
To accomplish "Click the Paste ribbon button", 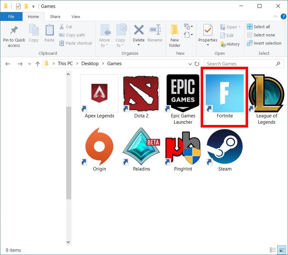I will point(49,34).
